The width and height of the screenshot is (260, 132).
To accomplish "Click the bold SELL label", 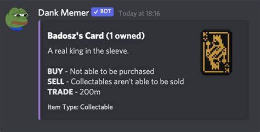I will click(x=56, y=82).
